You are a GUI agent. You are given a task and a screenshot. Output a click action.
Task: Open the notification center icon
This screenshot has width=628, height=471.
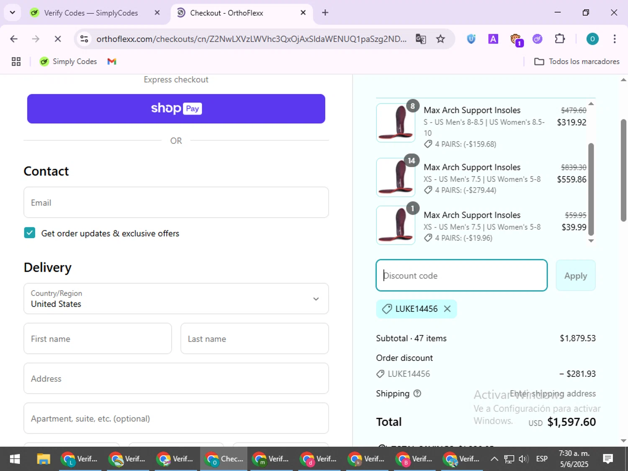608,459
